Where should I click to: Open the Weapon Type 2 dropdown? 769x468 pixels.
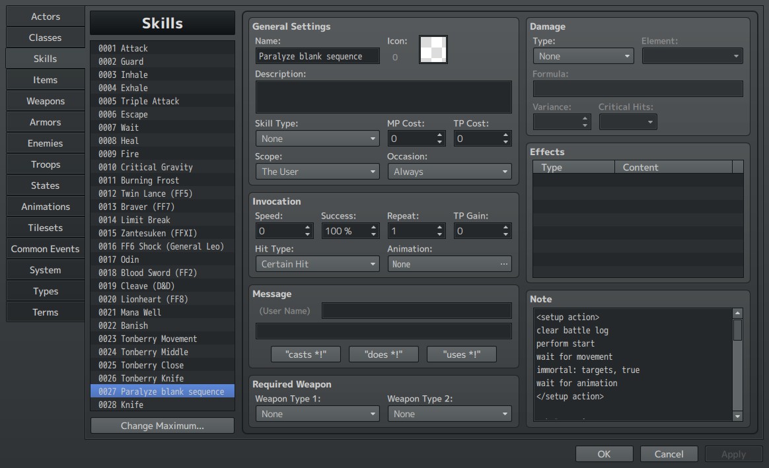tap(449, 414)
